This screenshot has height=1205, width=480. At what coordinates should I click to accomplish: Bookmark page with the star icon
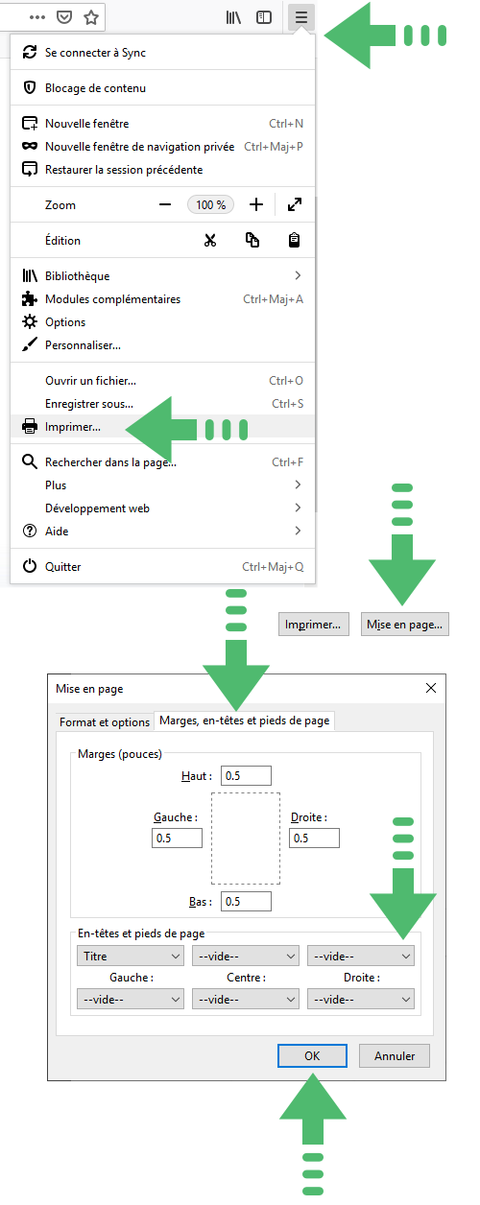tap(91, 17)
